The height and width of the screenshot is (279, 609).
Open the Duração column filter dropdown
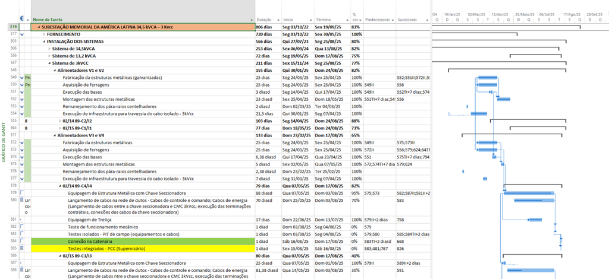[x=278, y=20]
